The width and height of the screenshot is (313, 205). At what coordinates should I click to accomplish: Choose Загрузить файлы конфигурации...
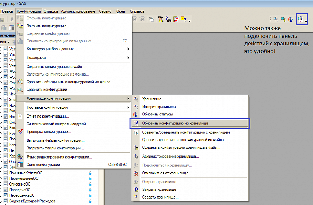pyautogui.click(x=74, y=148)
